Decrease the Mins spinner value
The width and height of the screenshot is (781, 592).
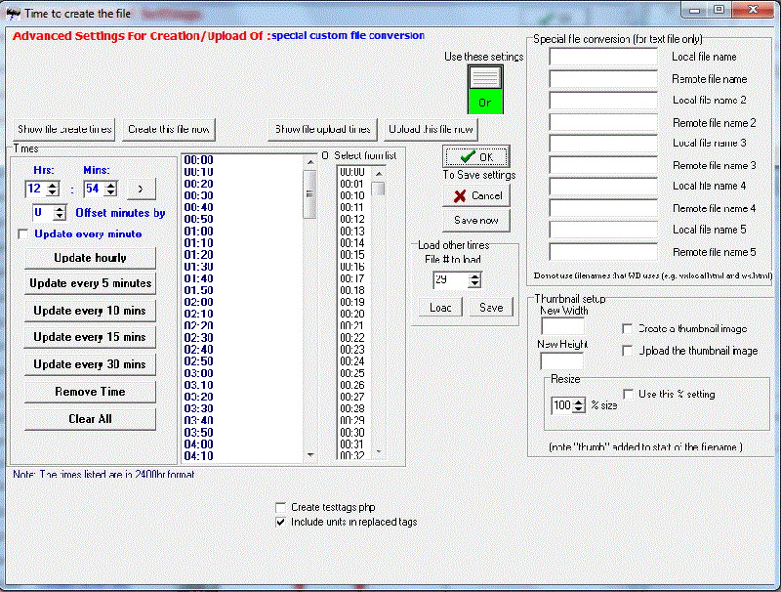(x=111, y=192)
